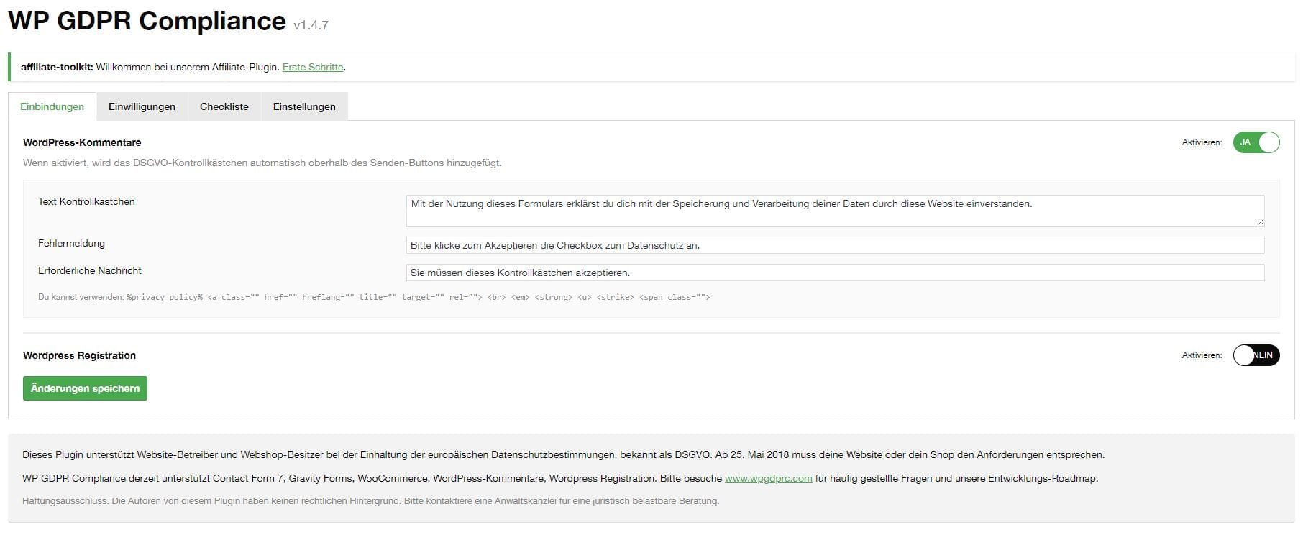Click the Aktivieren label beside NEIN toggle

[1202, 355]
